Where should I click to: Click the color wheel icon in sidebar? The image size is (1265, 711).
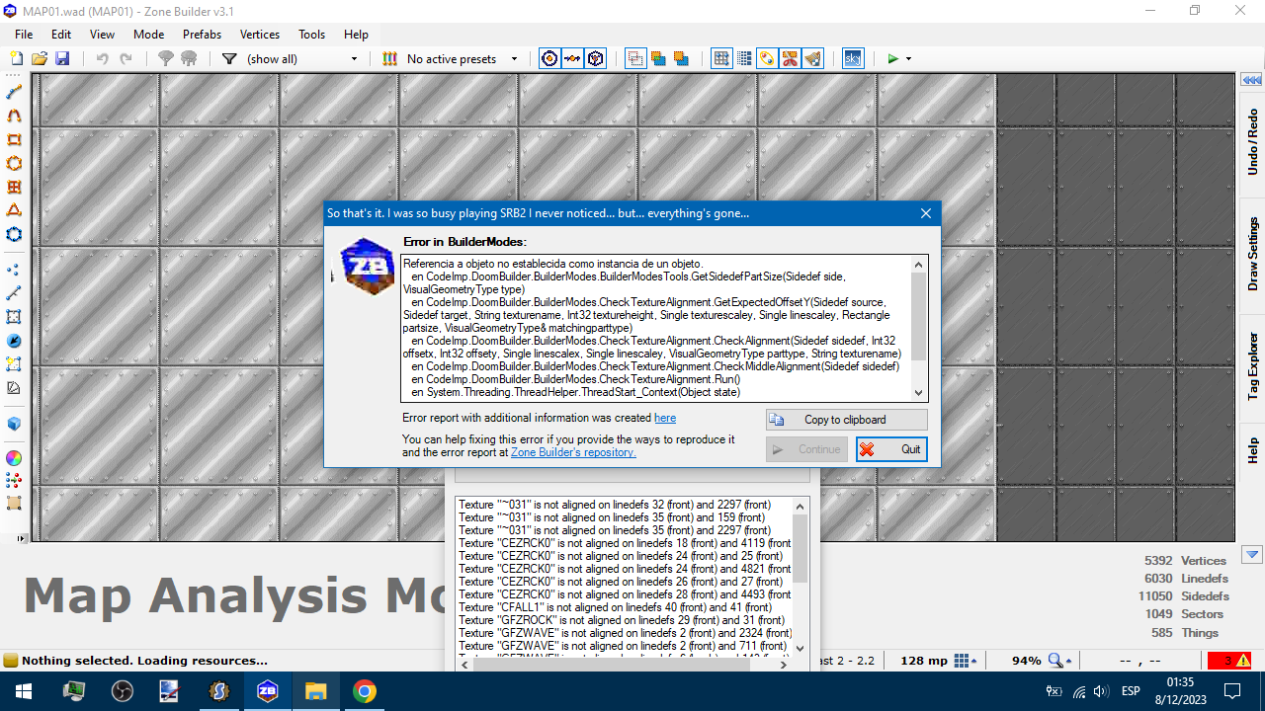[x=14, y=458]
